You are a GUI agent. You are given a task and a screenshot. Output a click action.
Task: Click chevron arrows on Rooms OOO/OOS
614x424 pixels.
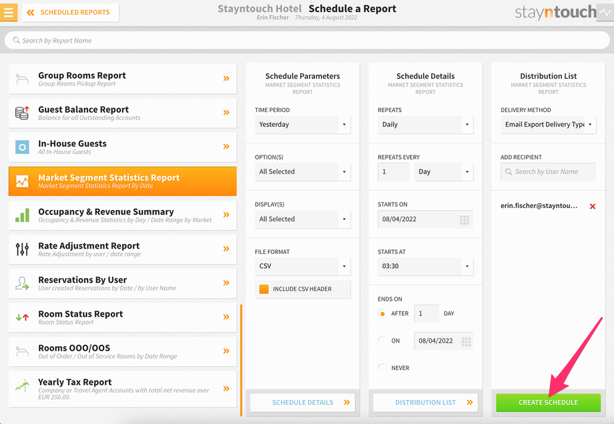[x=226, y=351]
